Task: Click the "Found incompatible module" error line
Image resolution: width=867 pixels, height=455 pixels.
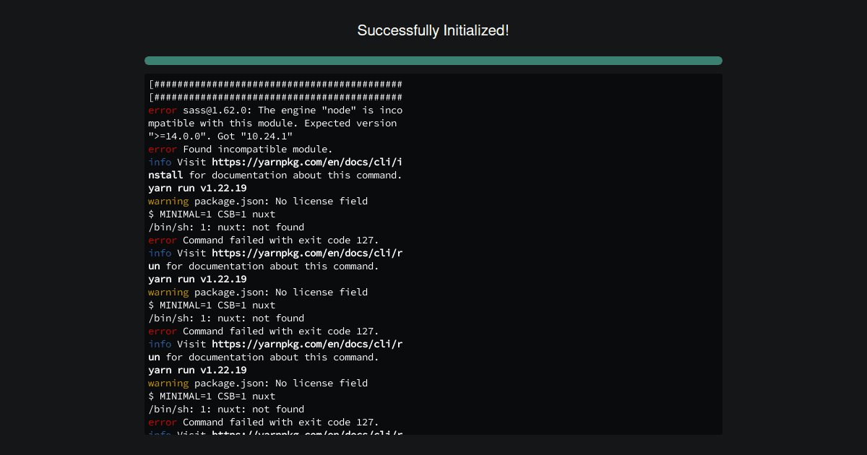Action: coord(241,149)
